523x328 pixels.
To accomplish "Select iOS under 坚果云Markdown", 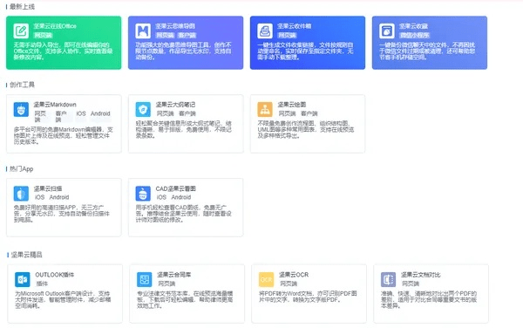I will (x=81, y=113).
